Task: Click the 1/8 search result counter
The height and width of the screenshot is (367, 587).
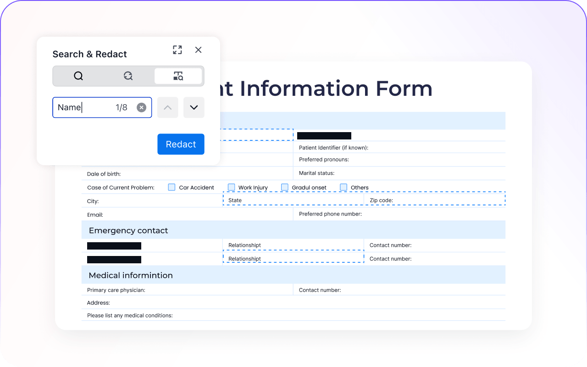Action: [x=122, y=107]
